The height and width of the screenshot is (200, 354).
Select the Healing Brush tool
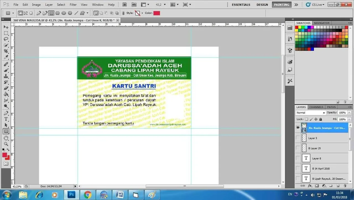(6, 64)
